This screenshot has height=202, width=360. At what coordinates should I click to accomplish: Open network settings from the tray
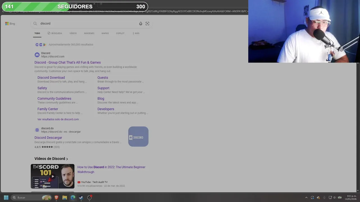pyautogui.click(x=330, y=198)
